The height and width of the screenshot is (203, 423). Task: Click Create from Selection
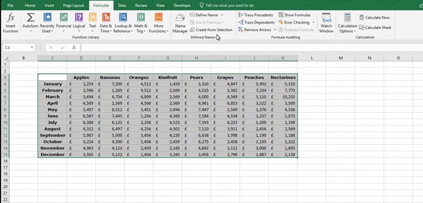(211, 30)
